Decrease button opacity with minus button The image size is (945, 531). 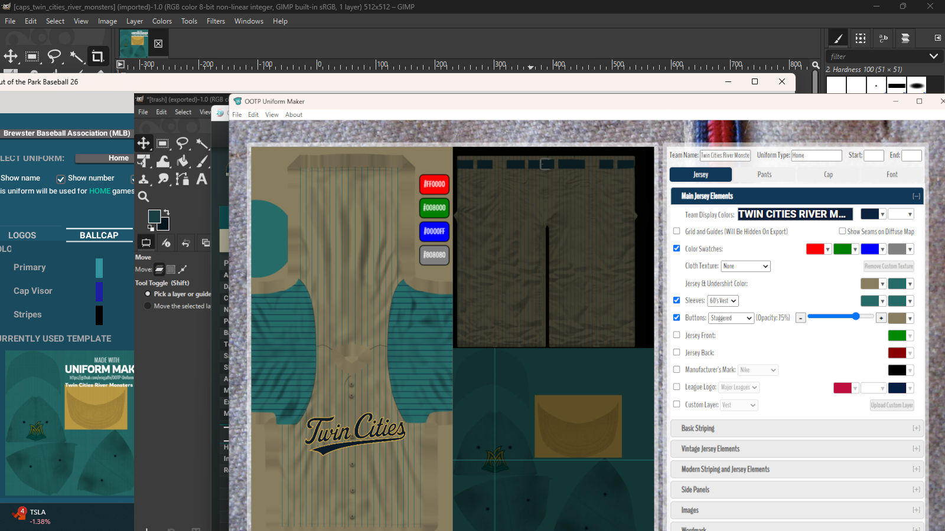[800, 318]
